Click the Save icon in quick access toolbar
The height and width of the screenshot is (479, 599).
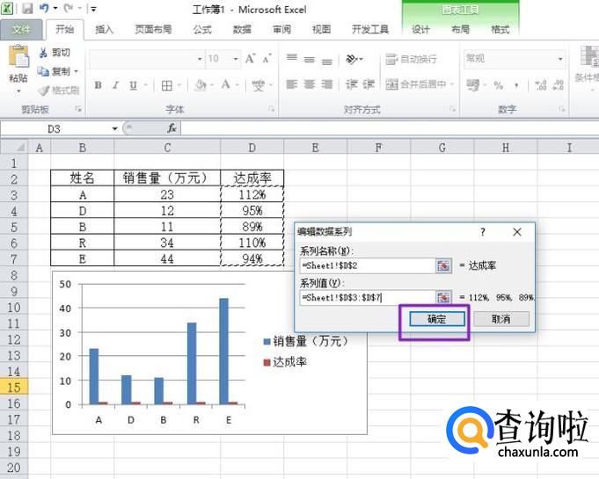pyautogui.click(x=27, y=9)
